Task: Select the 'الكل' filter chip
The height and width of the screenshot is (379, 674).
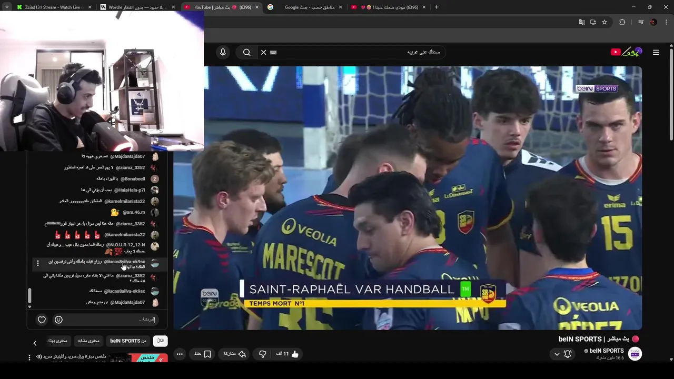Action: pos(160,341)
